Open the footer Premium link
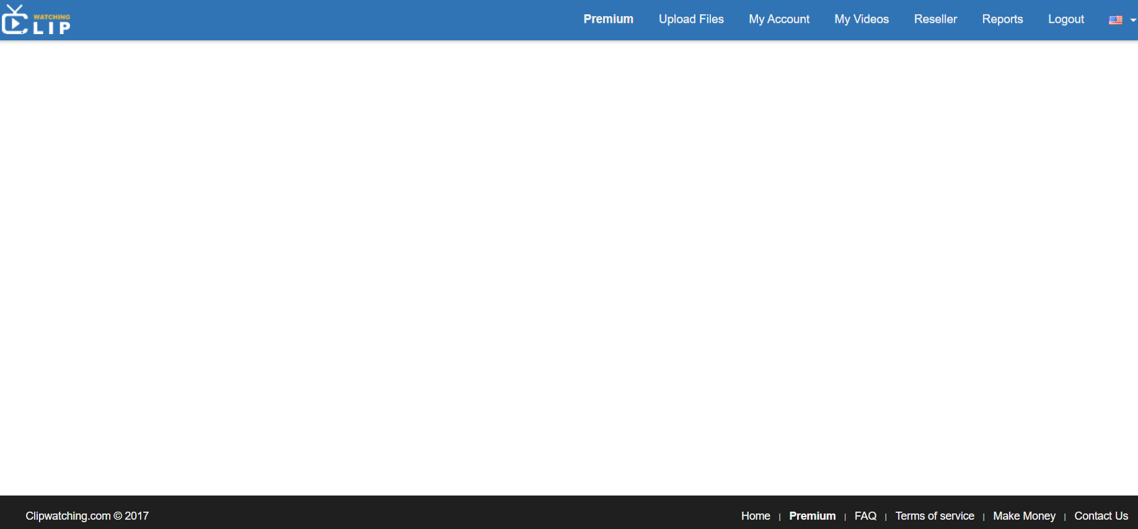 tap(812, 516)
